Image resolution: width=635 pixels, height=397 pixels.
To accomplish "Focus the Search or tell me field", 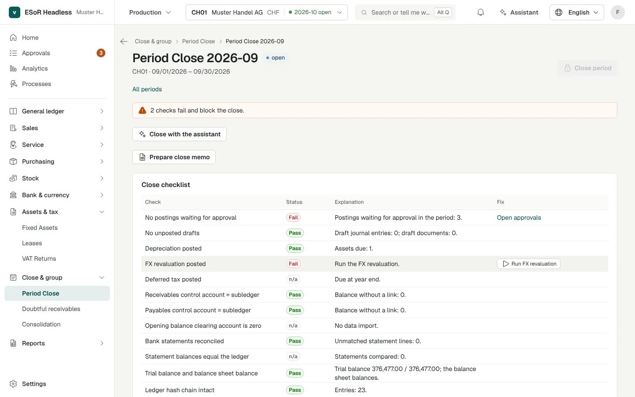I will [406, 12].
